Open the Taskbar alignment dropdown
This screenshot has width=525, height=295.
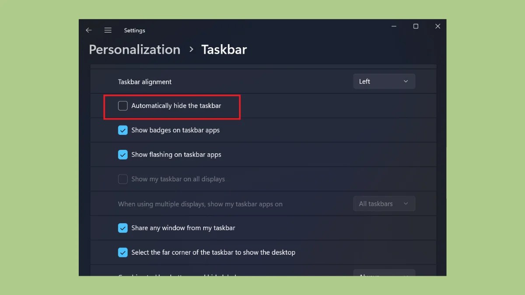click(384, 81)
